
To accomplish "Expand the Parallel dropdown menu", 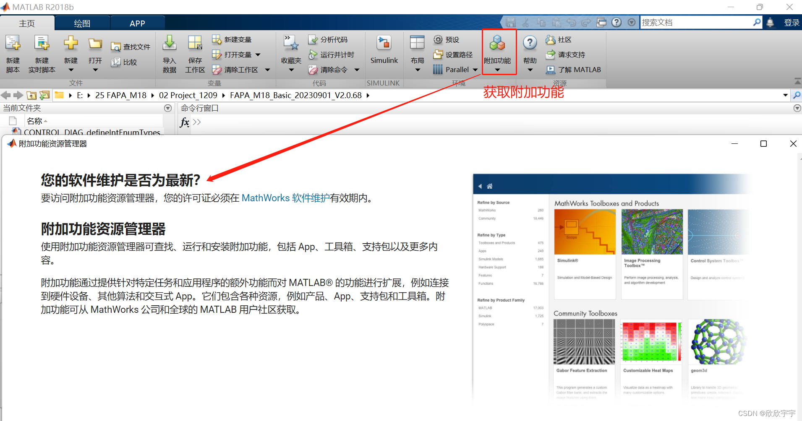I will (475, 70).
